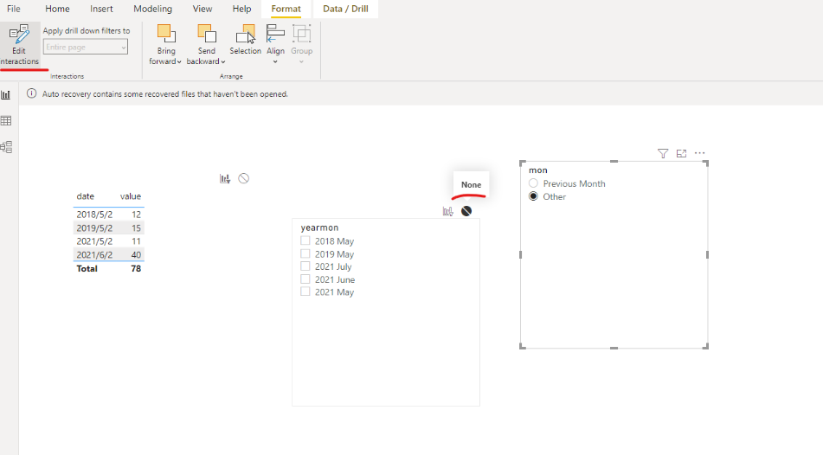The width and height of the screenshot is (823, 455).
Task: Switch to the View tab
Action: pos(203,9)
